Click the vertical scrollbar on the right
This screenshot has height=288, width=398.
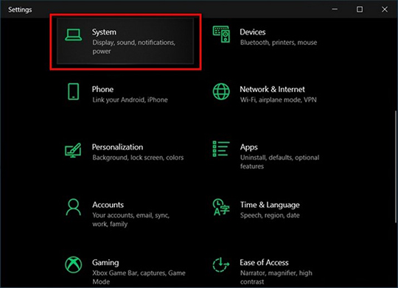click(x=395, y=166)
